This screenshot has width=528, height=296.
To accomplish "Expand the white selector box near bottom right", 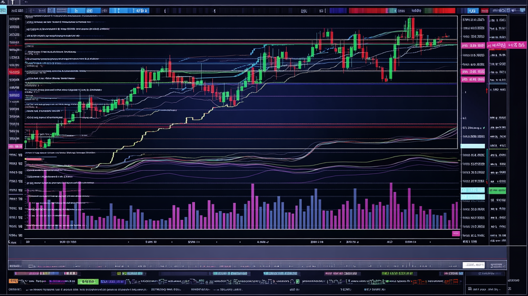I will click(474, 264).
